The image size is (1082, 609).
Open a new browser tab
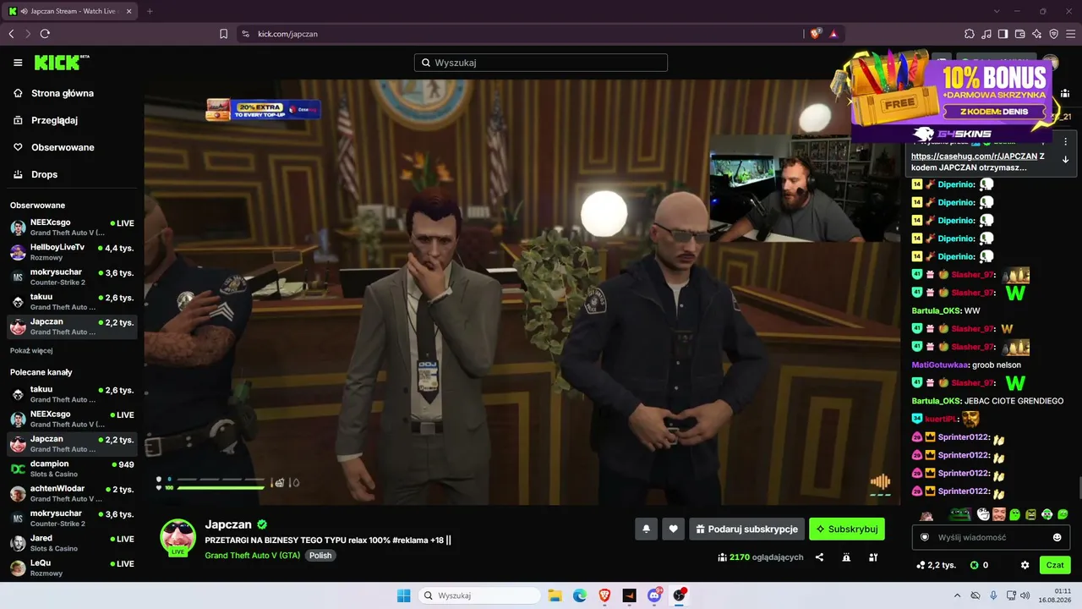click(x=150, y=11)
